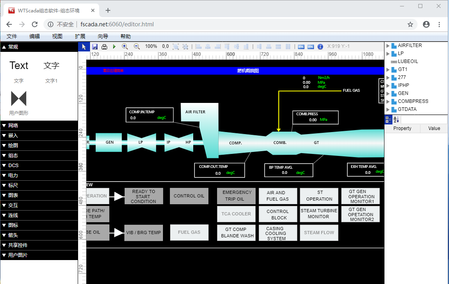Click the VIB / BRG TEMP button
The width and height of the screenshot is (449, 284).
(x=143, y=233)
